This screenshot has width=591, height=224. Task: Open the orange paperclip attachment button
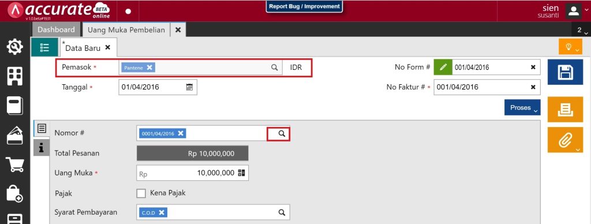(x=565, y=140)
